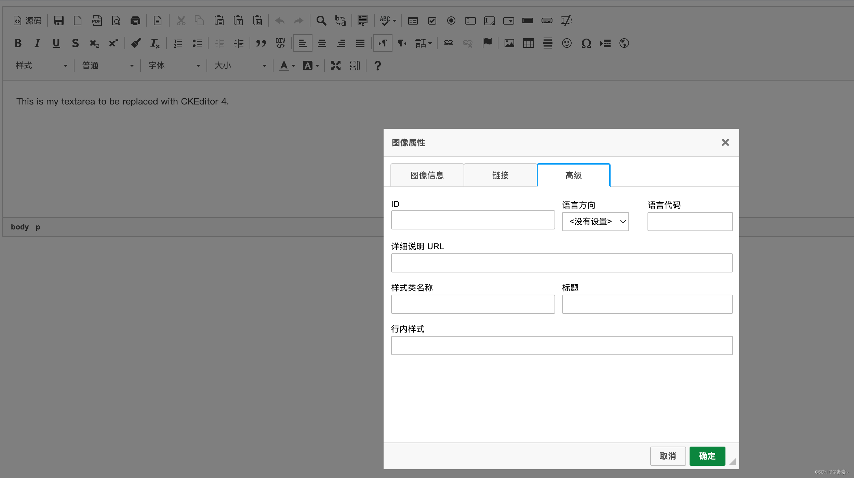
Task: Click the Save floppy disk icon
Action: 59,21
